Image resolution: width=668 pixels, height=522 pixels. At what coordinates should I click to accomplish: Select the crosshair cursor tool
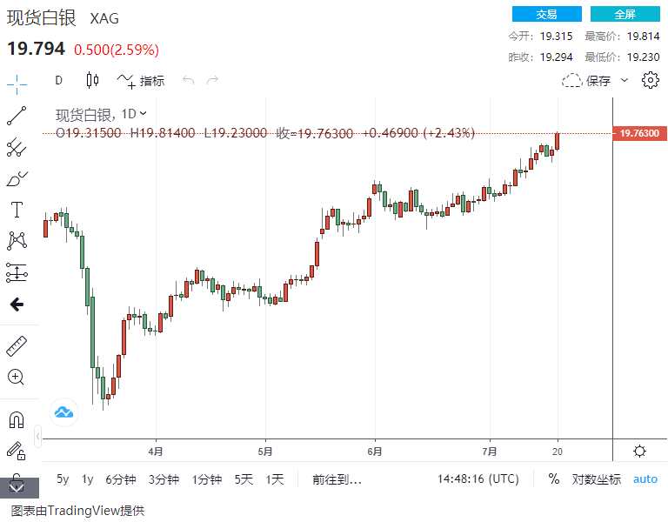[17, 84]
